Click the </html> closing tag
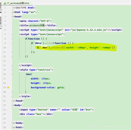Viewport: 131px width, 130px height. 18,128
